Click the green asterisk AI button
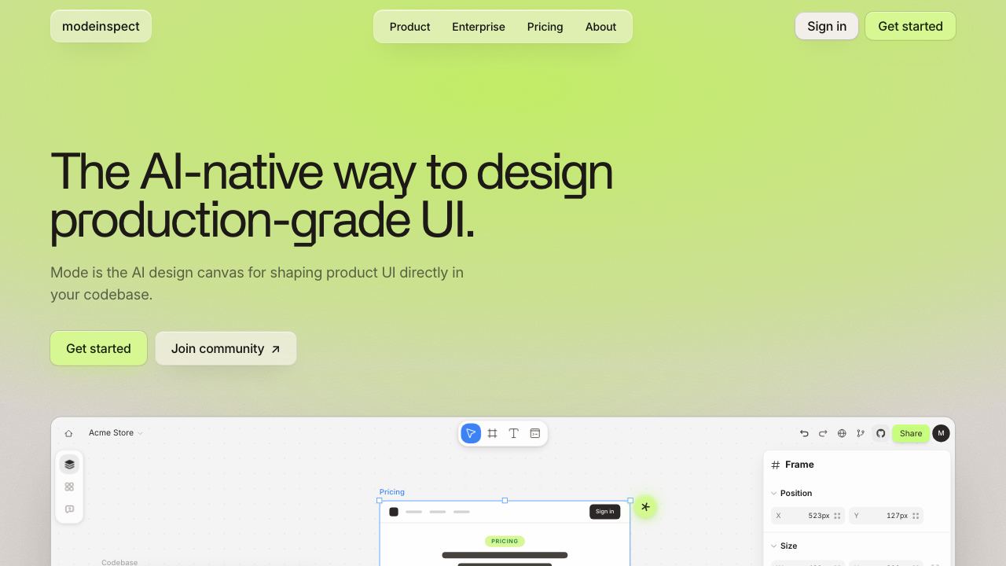 tap(645, 507)
